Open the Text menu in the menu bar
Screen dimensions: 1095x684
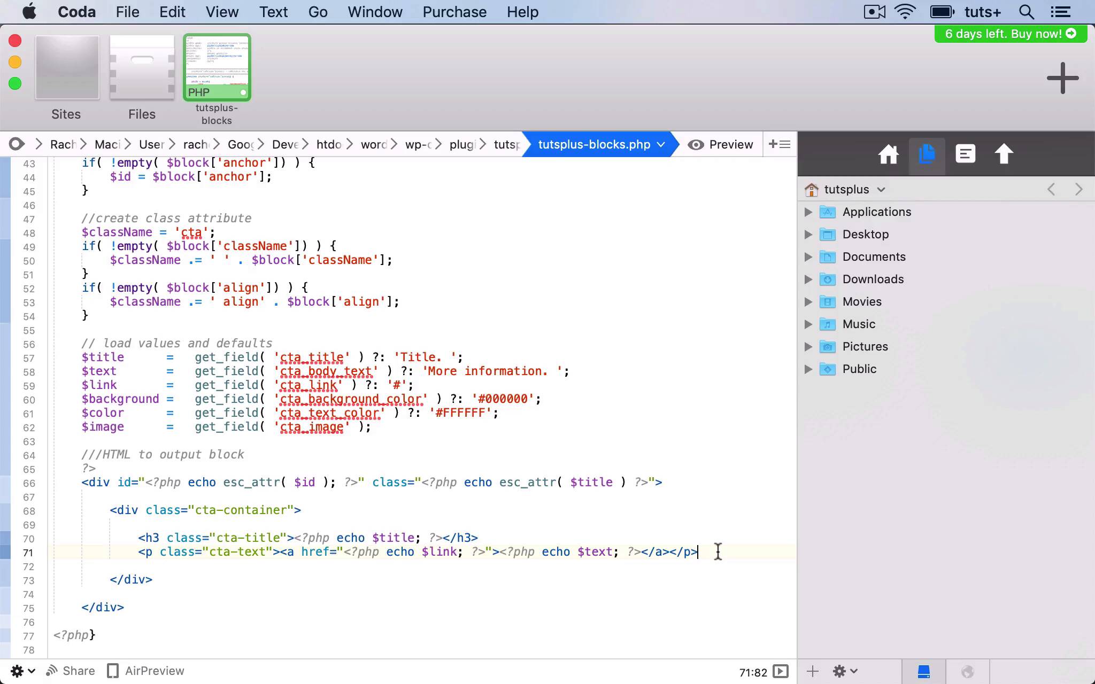(x=273, y=12)
